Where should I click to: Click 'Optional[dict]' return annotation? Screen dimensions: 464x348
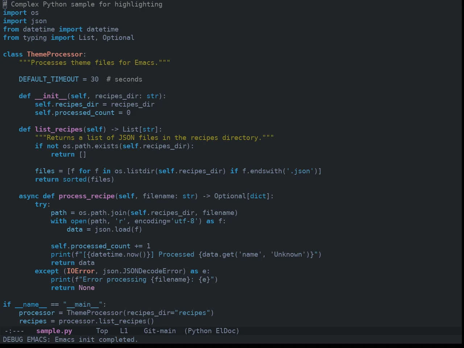pos(242,196)
